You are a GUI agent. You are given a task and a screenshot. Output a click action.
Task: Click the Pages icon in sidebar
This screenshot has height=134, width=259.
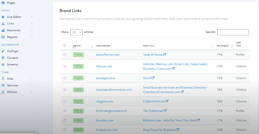3,3
